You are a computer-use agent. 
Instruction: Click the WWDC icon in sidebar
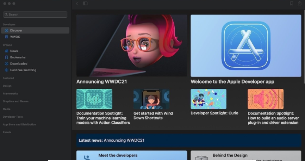pyautogui.click(x=6, y=37)
